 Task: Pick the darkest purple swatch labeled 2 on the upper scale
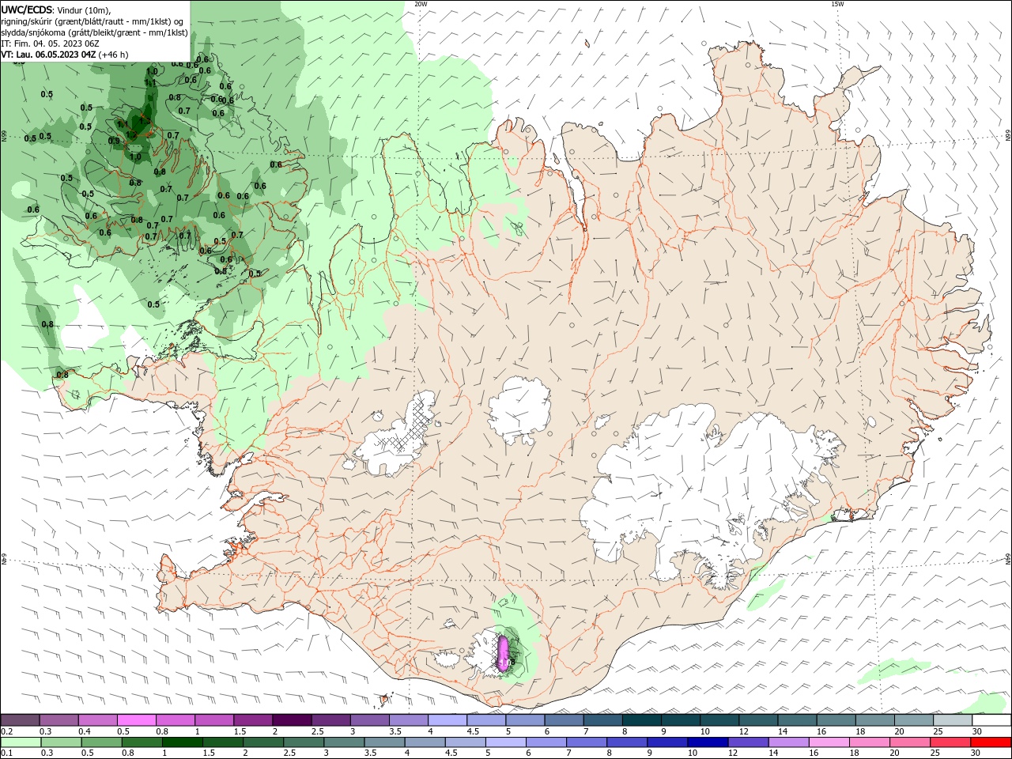pyautogui.click(x=292, y=720)
